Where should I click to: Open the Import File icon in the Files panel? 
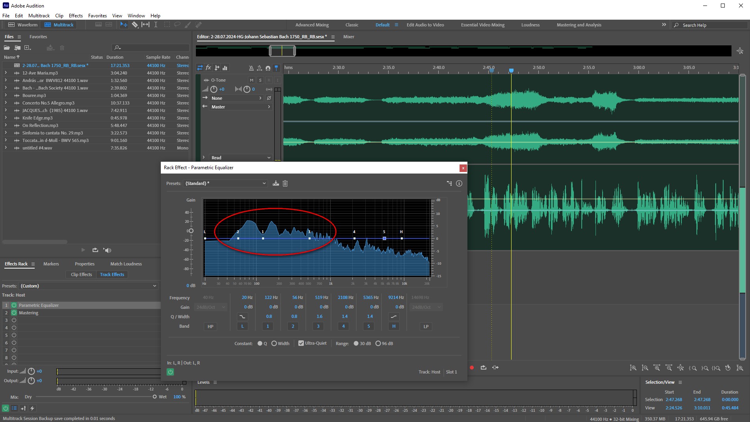pyautogui.click(x=17, y=48)
